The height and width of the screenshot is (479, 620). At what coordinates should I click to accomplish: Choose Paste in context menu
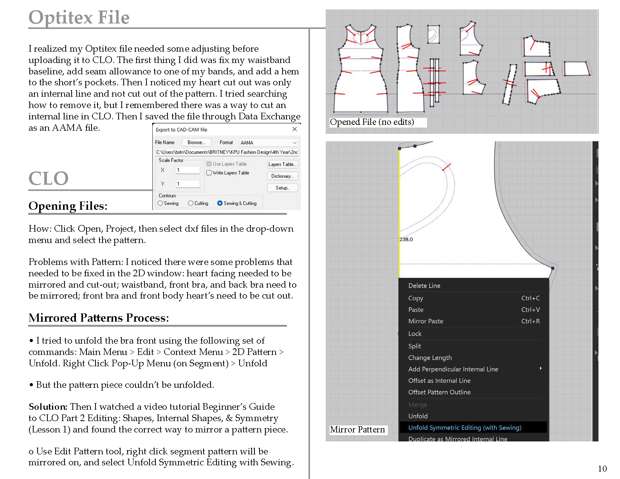click(474, 310)
